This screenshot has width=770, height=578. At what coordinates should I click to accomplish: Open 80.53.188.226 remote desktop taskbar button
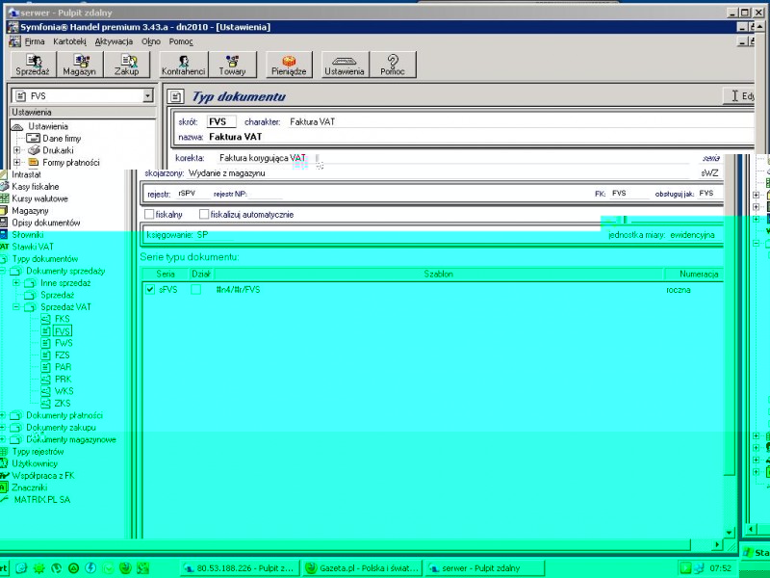coord(239,568)
